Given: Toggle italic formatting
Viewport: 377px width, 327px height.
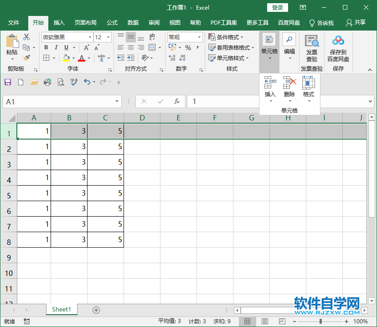Looking at the screenshot, I should 56,47.
